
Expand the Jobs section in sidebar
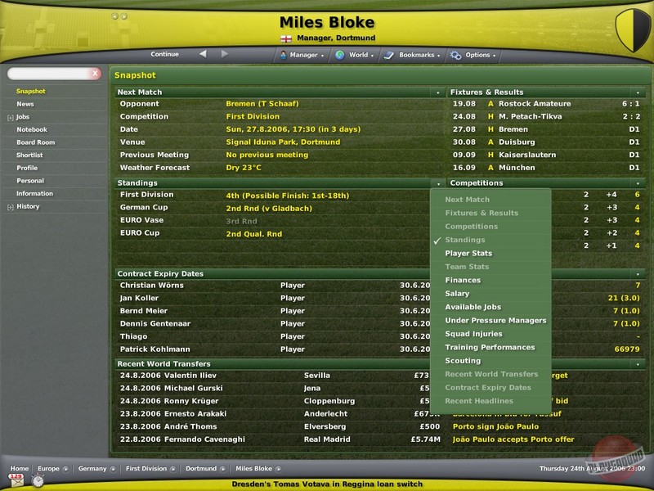(11, 116)
